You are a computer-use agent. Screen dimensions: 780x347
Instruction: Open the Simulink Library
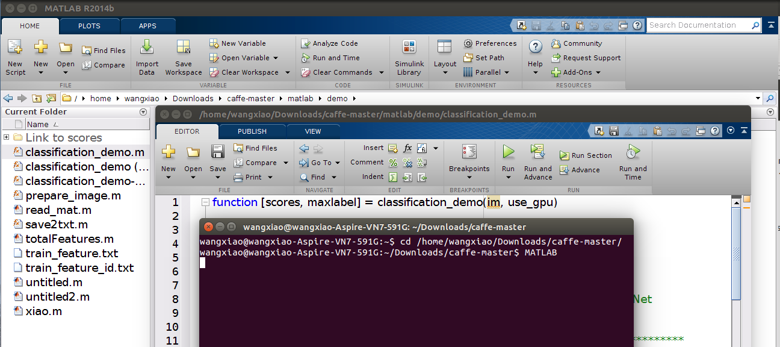point(409,58)
